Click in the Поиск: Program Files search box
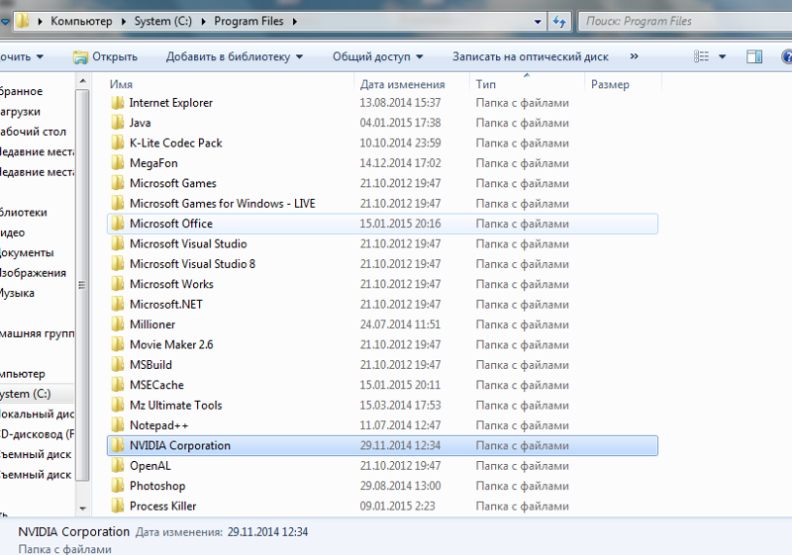Screen dimensions: 792x555 coord(685,21)
